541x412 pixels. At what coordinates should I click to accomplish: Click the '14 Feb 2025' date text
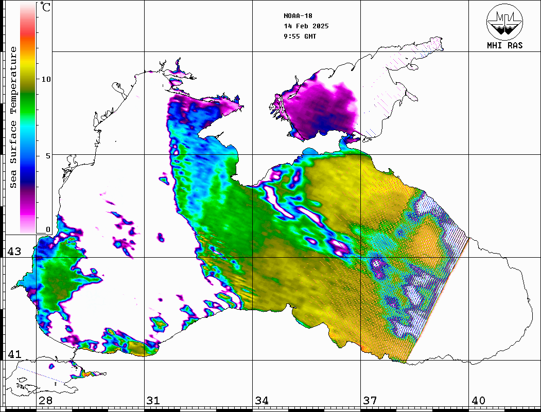(x=306, y=26)
